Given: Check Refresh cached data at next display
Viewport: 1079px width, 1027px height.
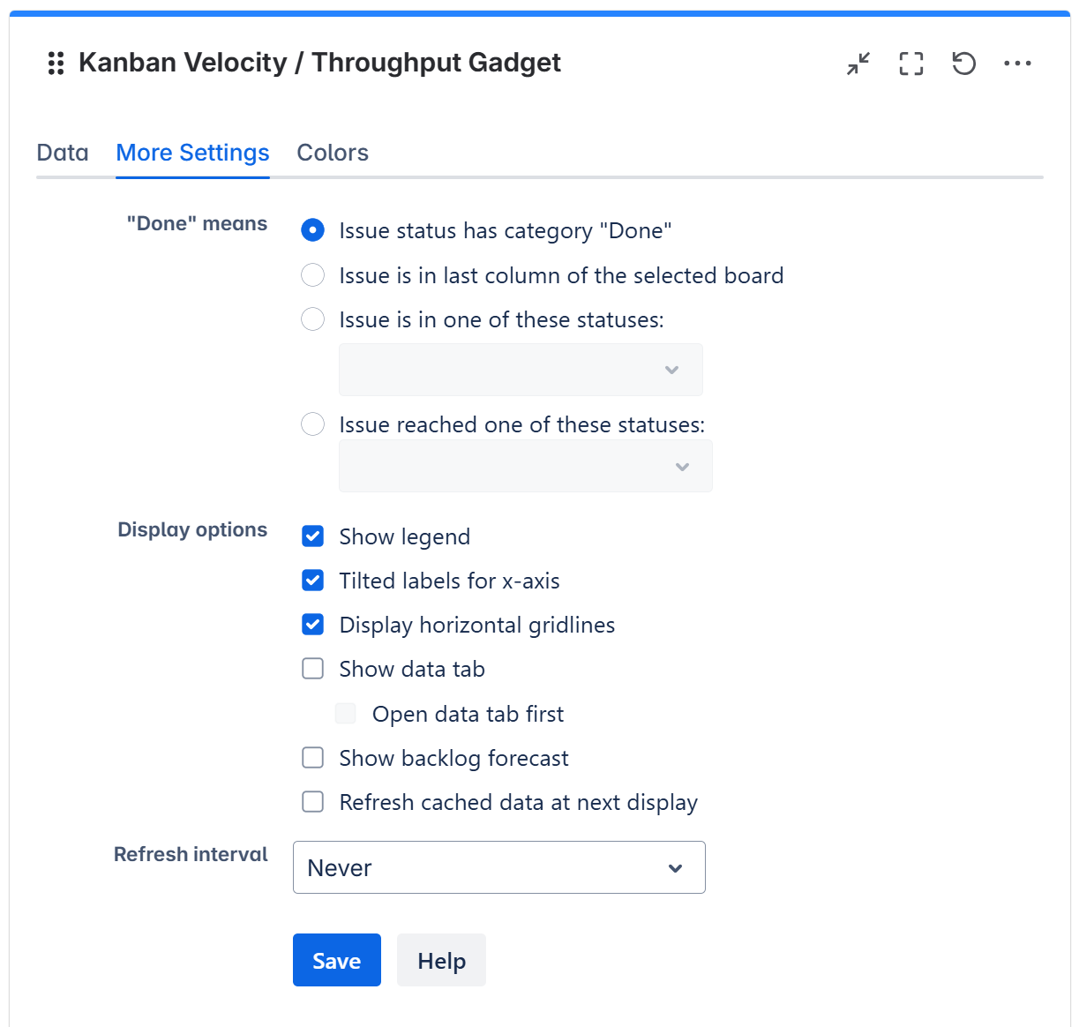Looking at the screenshot, I should point(313,802).
